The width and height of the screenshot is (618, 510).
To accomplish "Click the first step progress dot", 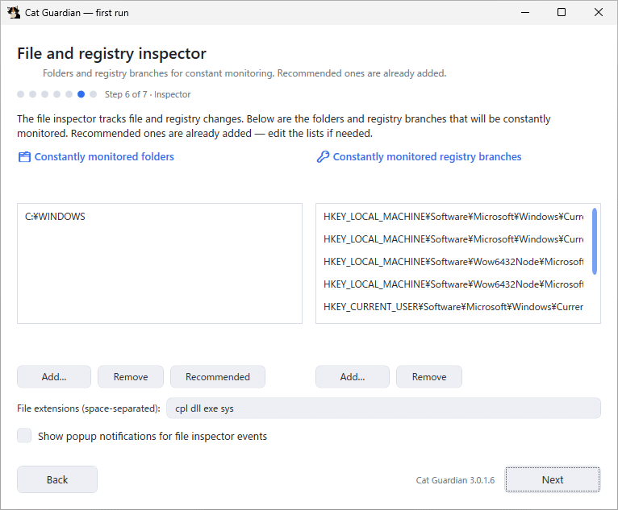I will (21, 94).
